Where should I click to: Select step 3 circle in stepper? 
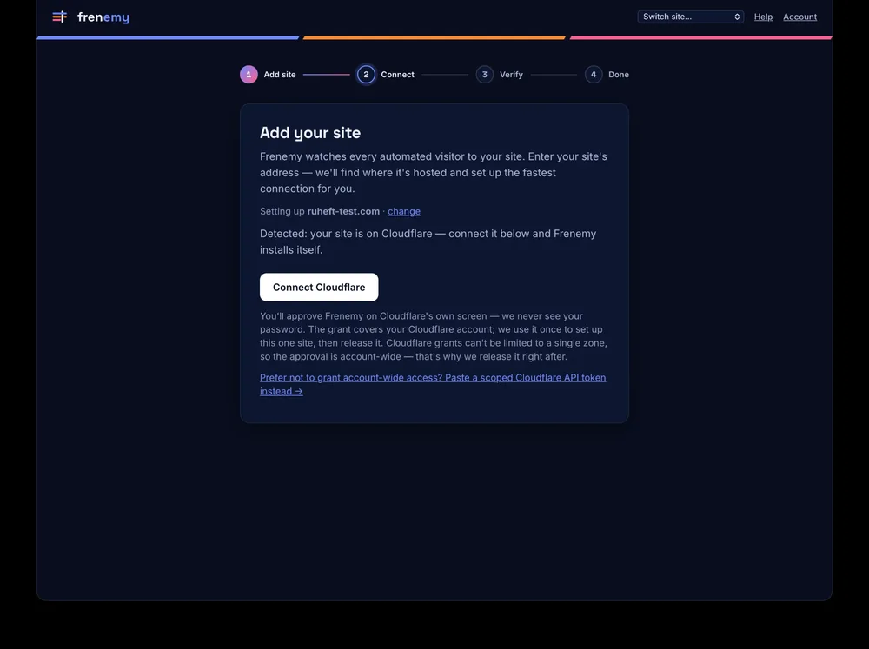coord(484,74)
